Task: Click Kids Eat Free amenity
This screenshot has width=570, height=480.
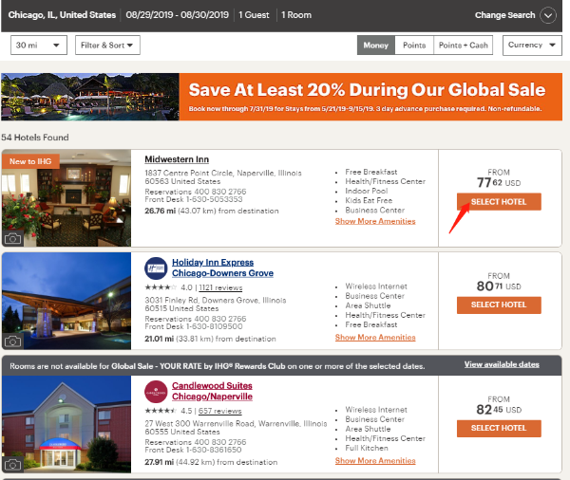Action: (369, 200)
